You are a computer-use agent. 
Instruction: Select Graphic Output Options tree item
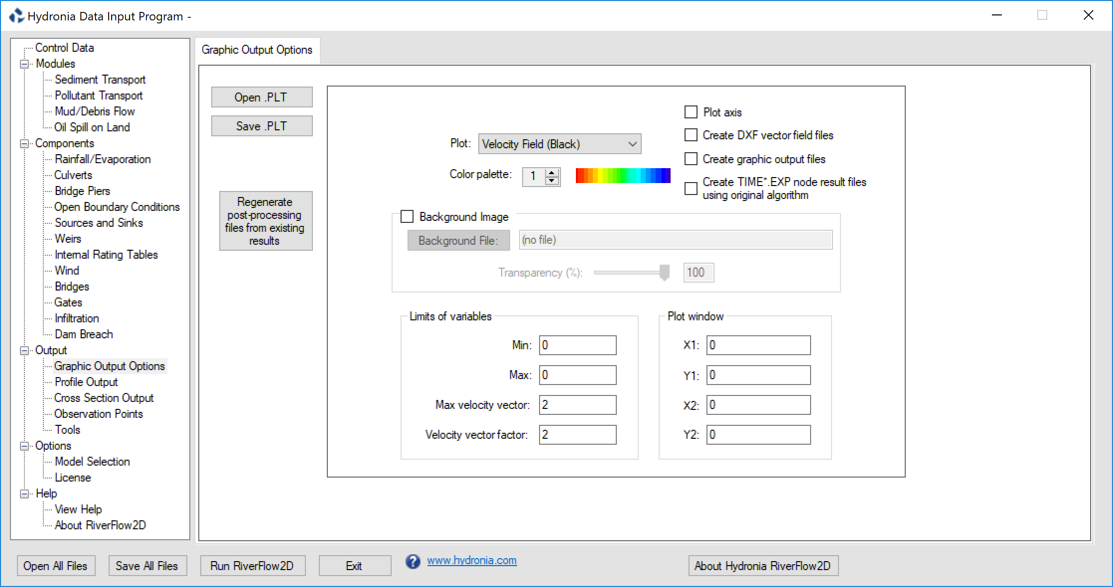[110, 366]
